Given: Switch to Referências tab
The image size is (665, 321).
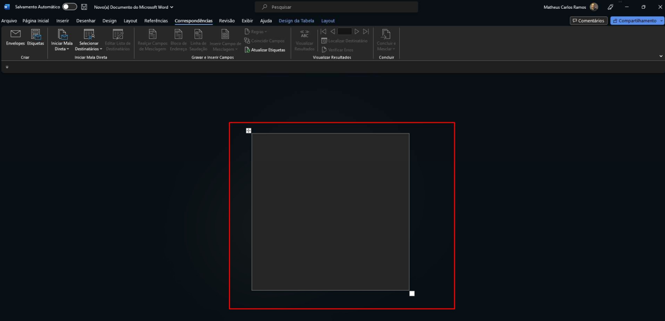Looking at the screenshot, I should point(156,21).
